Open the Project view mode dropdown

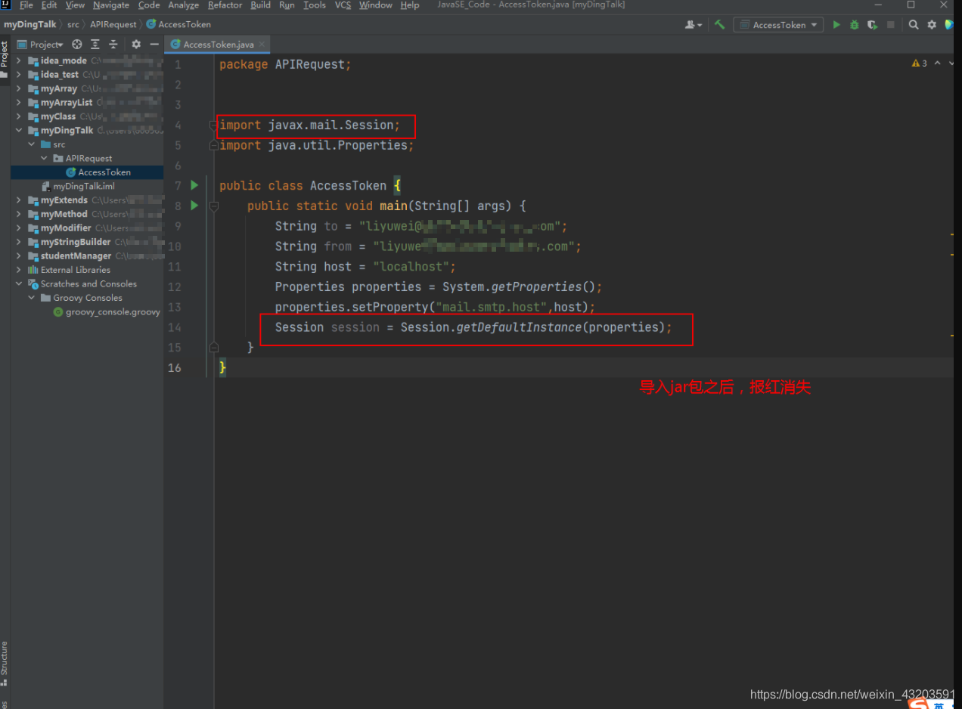(x=41, y=45)
